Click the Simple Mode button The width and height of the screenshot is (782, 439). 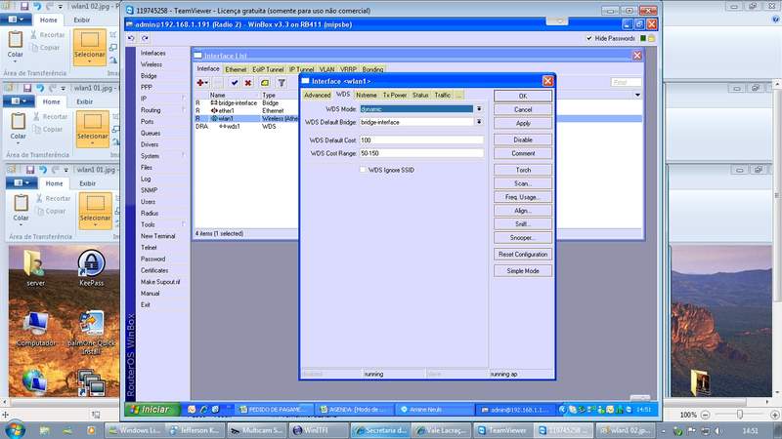pyautogui.click(x=523, y=271)
